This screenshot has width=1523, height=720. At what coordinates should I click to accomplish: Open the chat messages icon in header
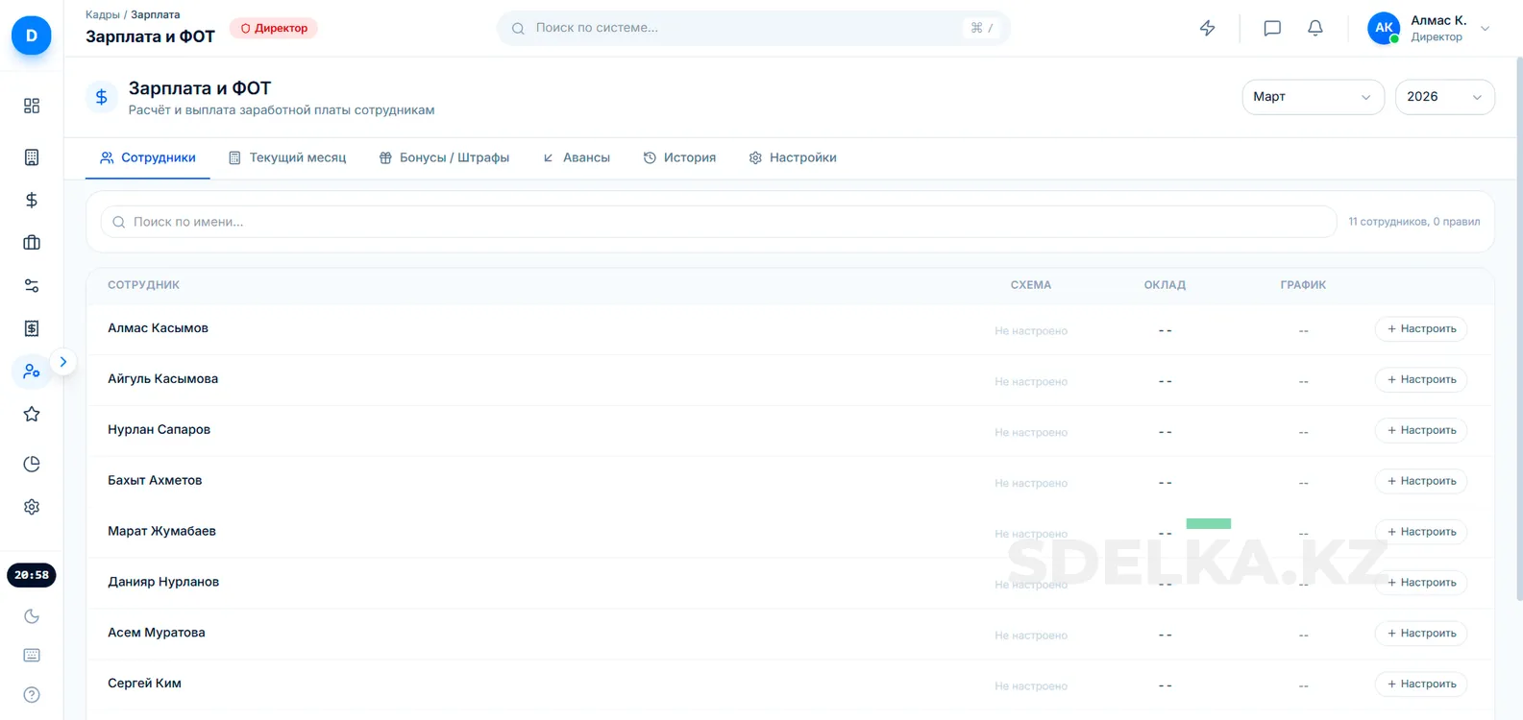coord(1272,29)
